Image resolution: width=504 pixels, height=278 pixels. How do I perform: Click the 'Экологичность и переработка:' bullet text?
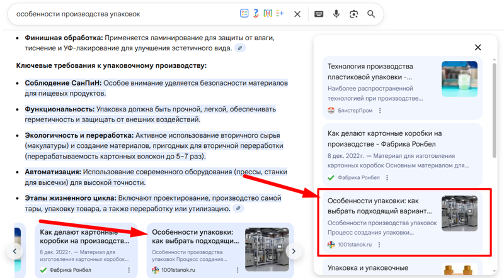point(79,135)
